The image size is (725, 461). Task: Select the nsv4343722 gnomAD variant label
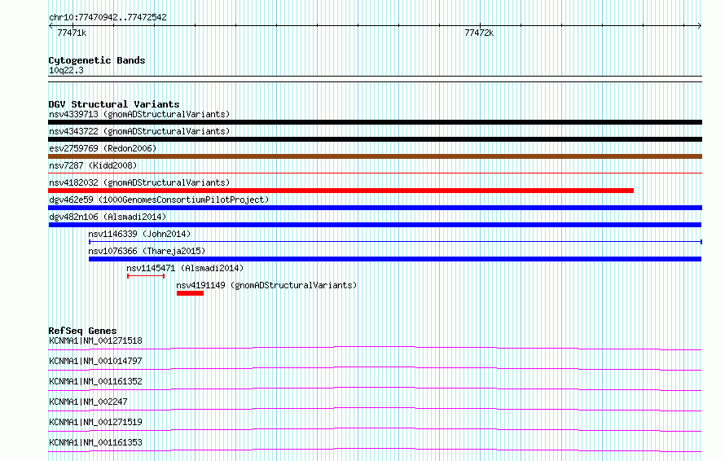tap(139, 131)
